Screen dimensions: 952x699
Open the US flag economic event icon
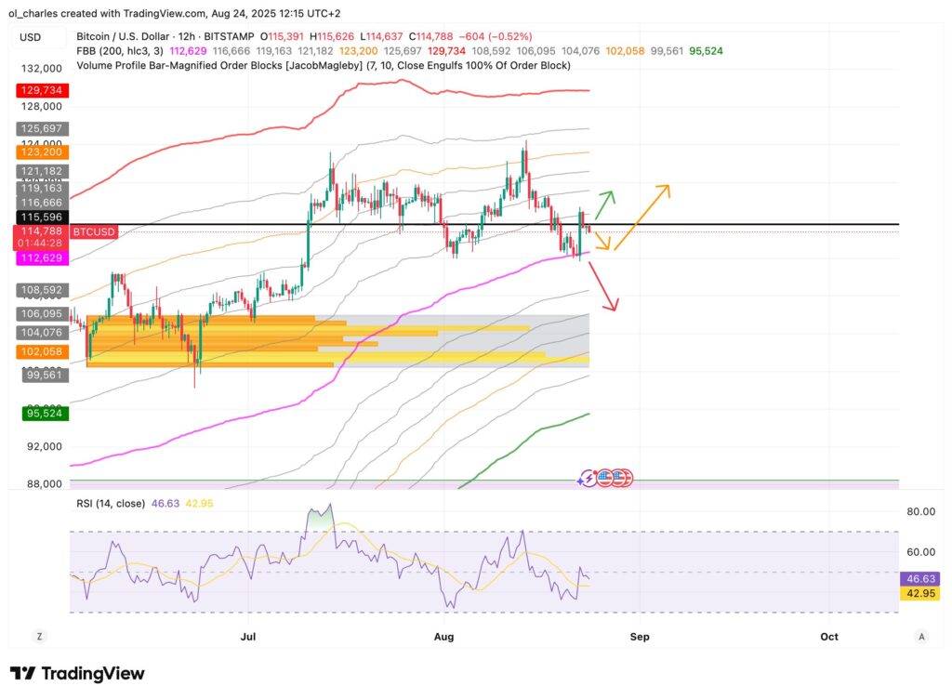605,478
